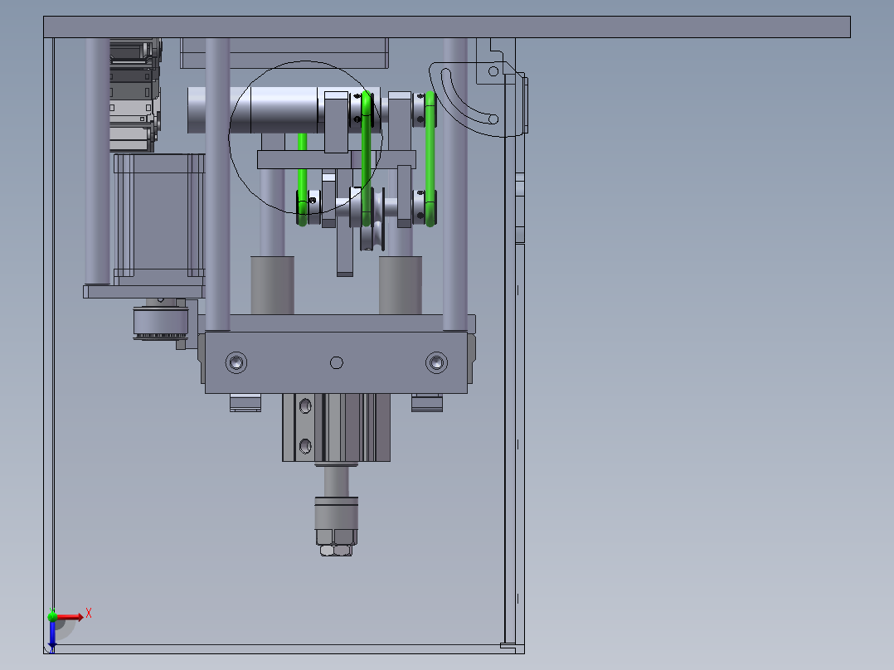Viewport: 894px width, 670px height.
Task: Select the long top plate of the assembly
Action: (447, 27)
